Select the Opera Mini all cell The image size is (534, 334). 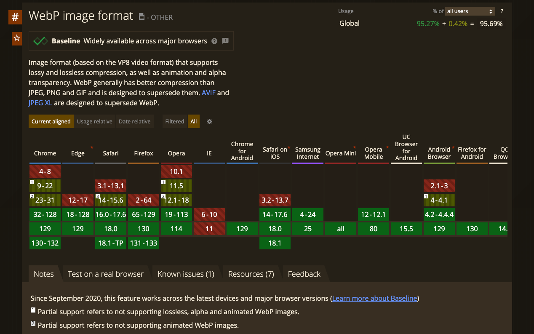pos(341,229)
